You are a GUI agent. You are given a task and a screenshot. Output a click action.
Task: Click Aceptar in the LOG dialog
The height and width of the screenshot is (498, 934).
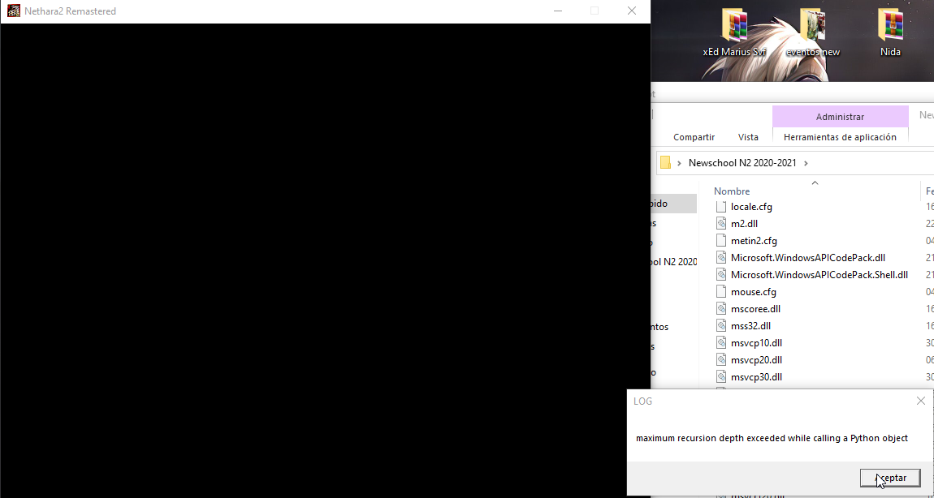(890, 478)
